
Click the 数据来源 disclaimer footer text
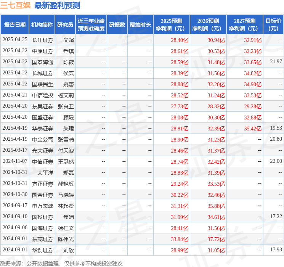click(x=61, y=263)
